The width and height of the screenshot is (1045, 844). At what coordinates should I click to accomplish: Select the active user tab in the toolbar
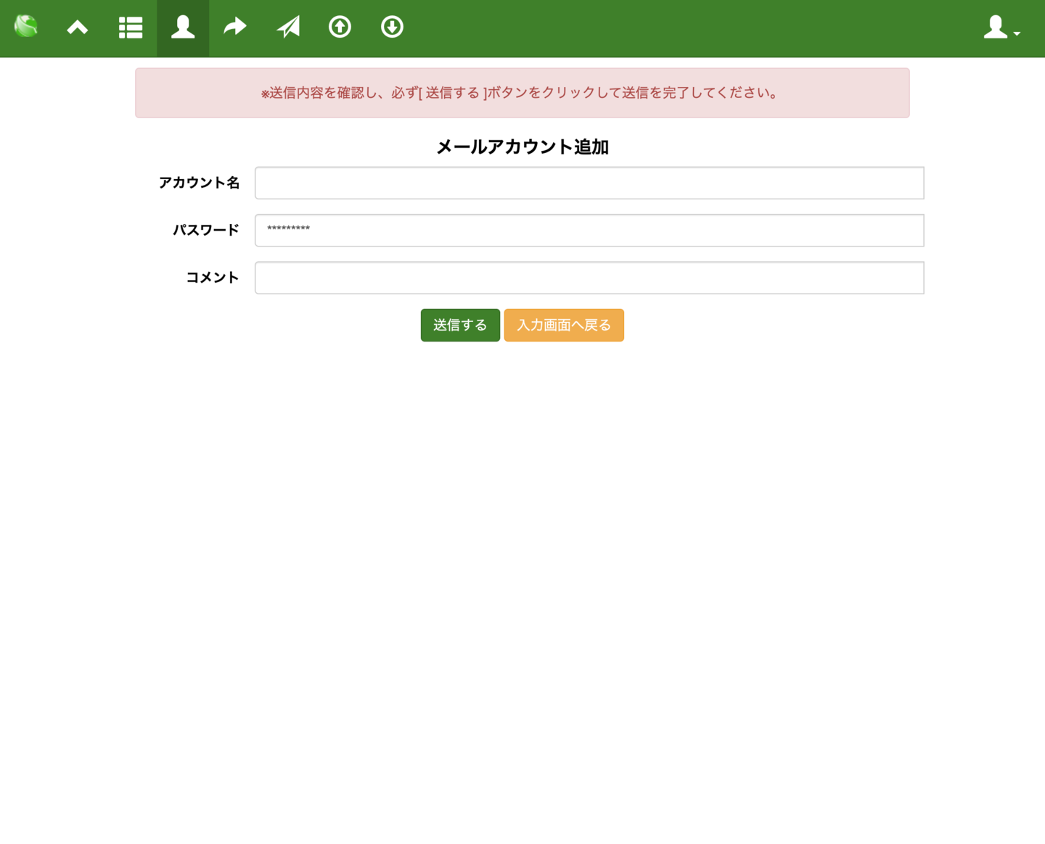coord(182,28)
